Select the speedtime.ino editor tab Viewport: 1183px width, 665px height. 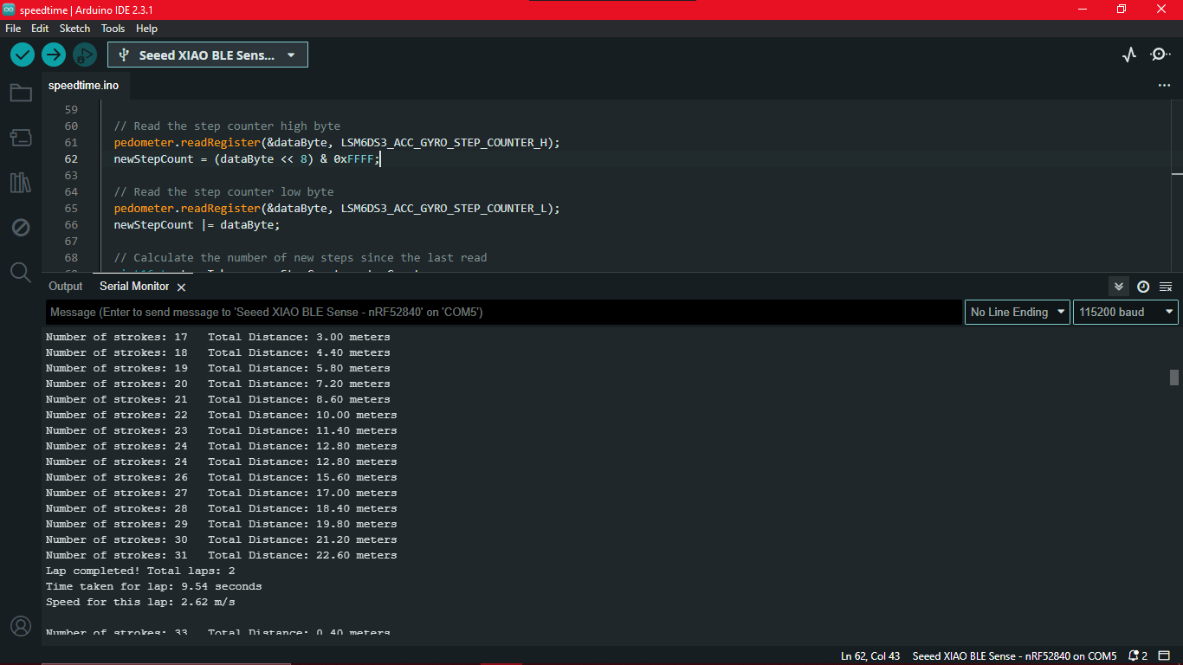coord(84,86)
